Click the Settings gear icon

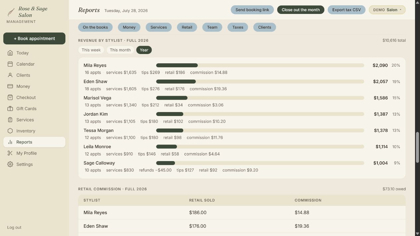point(10,164)
